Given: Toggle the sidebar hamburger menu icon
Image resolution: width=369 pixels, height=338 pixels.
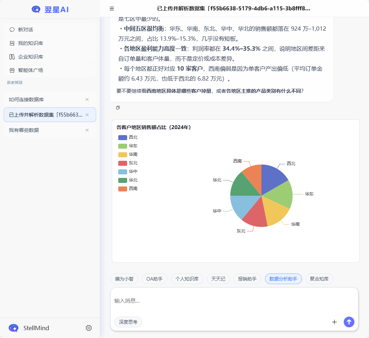Looking at the screenshot, I should (112, 9).
